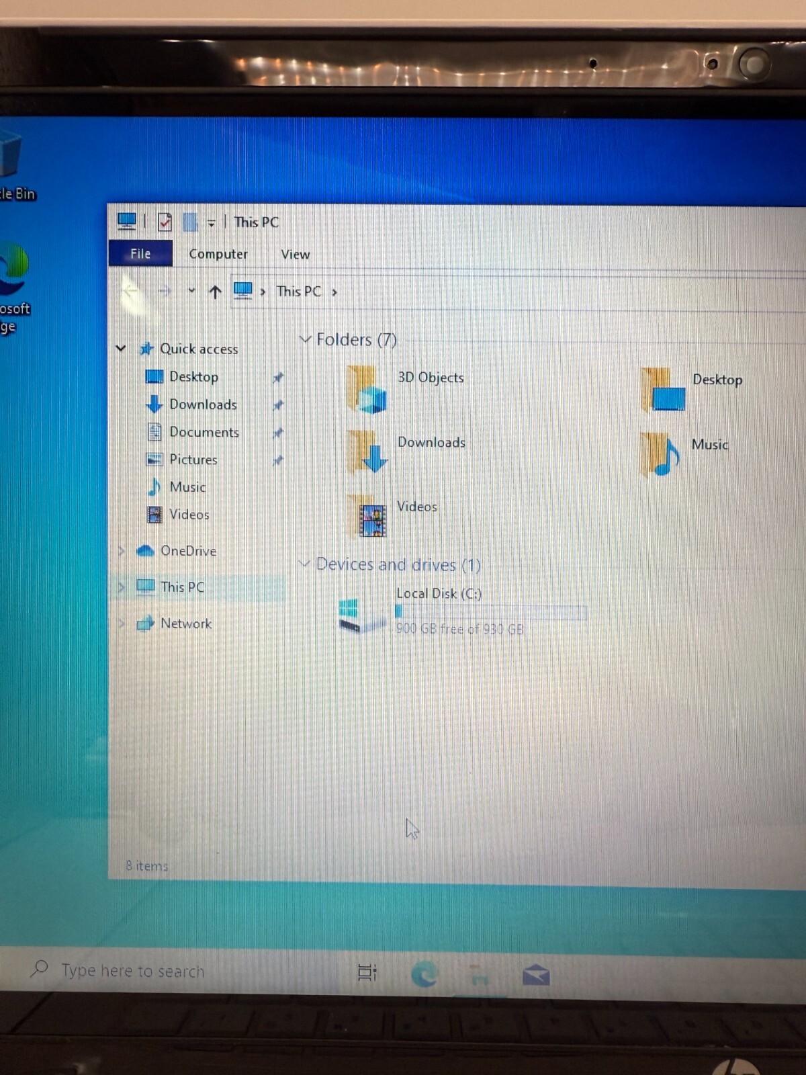Open the Computer ribbon tab

(218, 254)
